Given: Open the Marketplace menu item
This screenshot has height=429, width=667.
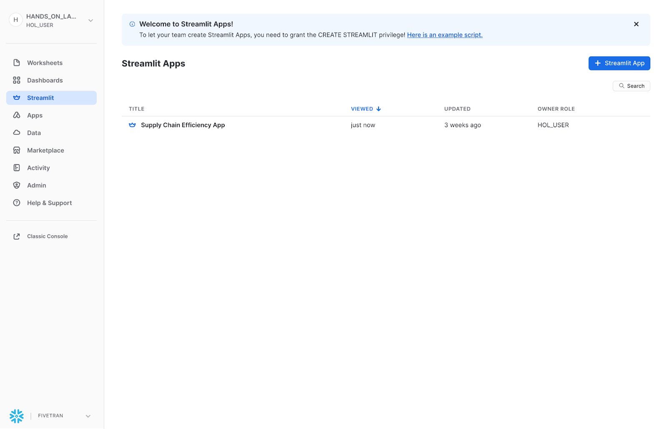Looking at the screenshot, I should [x=51, y=150].
